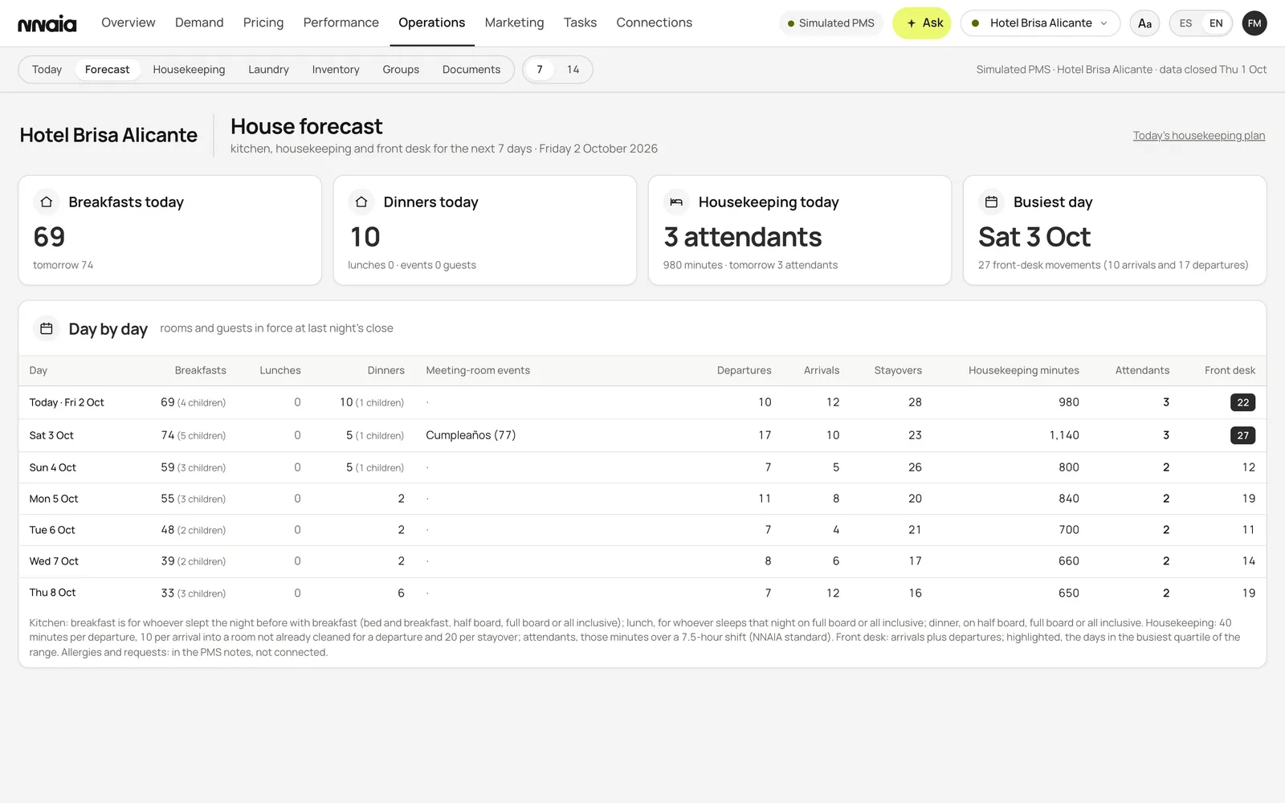Open the Aa text size control

coord(1144,23)
